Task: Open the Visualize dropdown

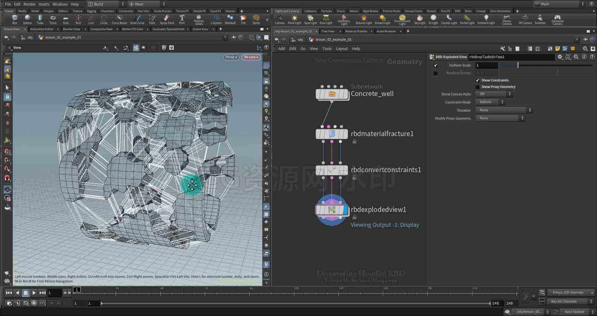Action: 504,110
